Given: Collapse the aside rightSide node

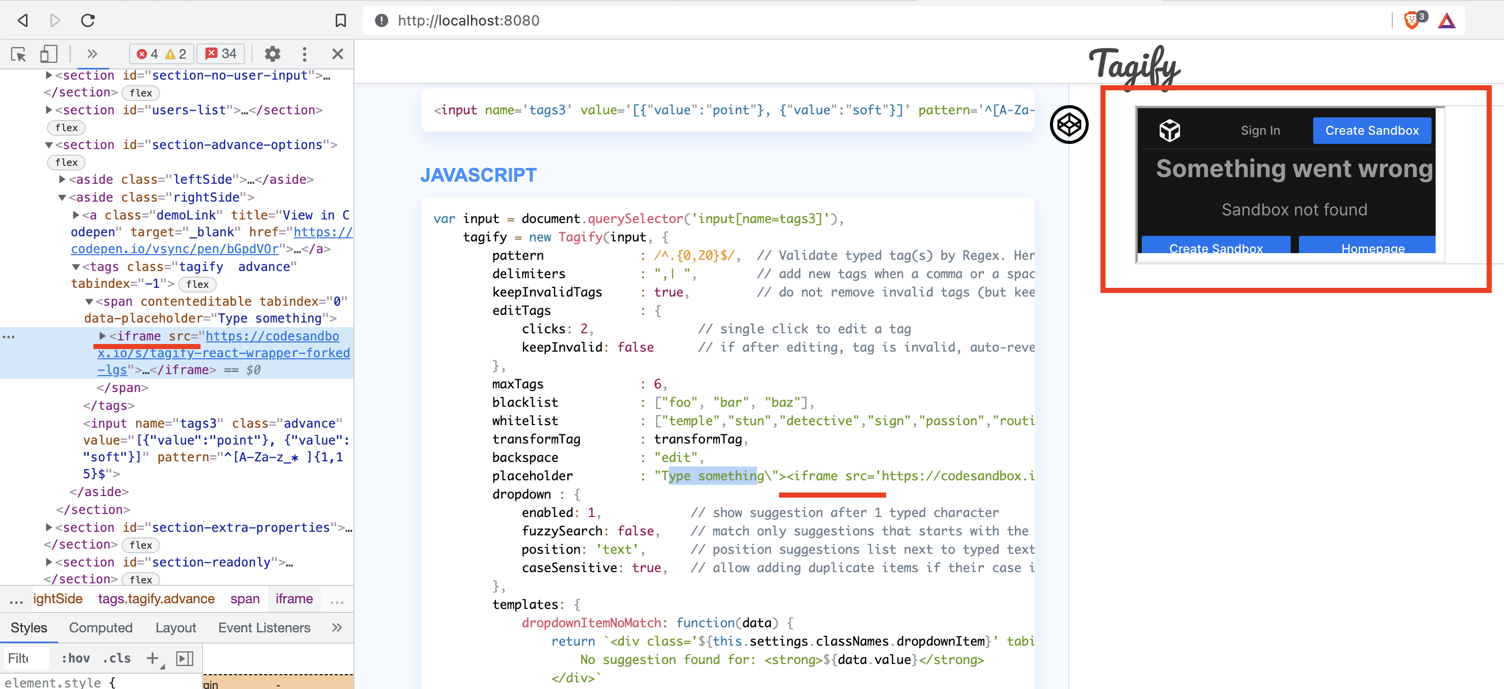Looking at the screenshot, I should 62,197.
